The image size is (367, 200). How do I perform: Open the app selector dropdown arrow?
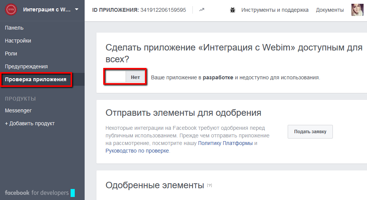point(77,9)
